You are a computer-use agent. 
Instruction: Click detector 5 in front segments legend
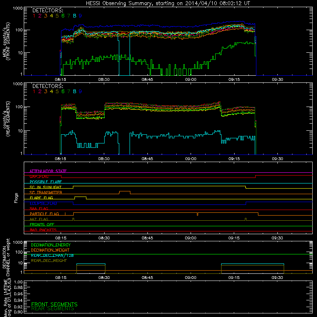tap(57, 16)
